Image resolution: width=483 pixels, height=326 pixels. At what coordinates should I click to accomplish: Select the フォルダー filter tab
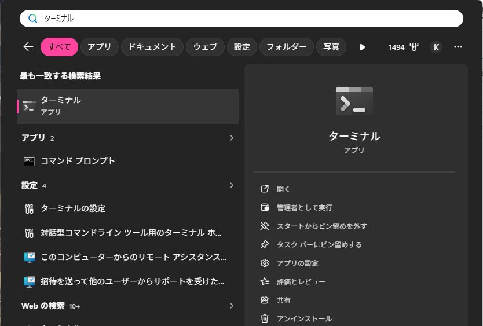pos(286,47)
